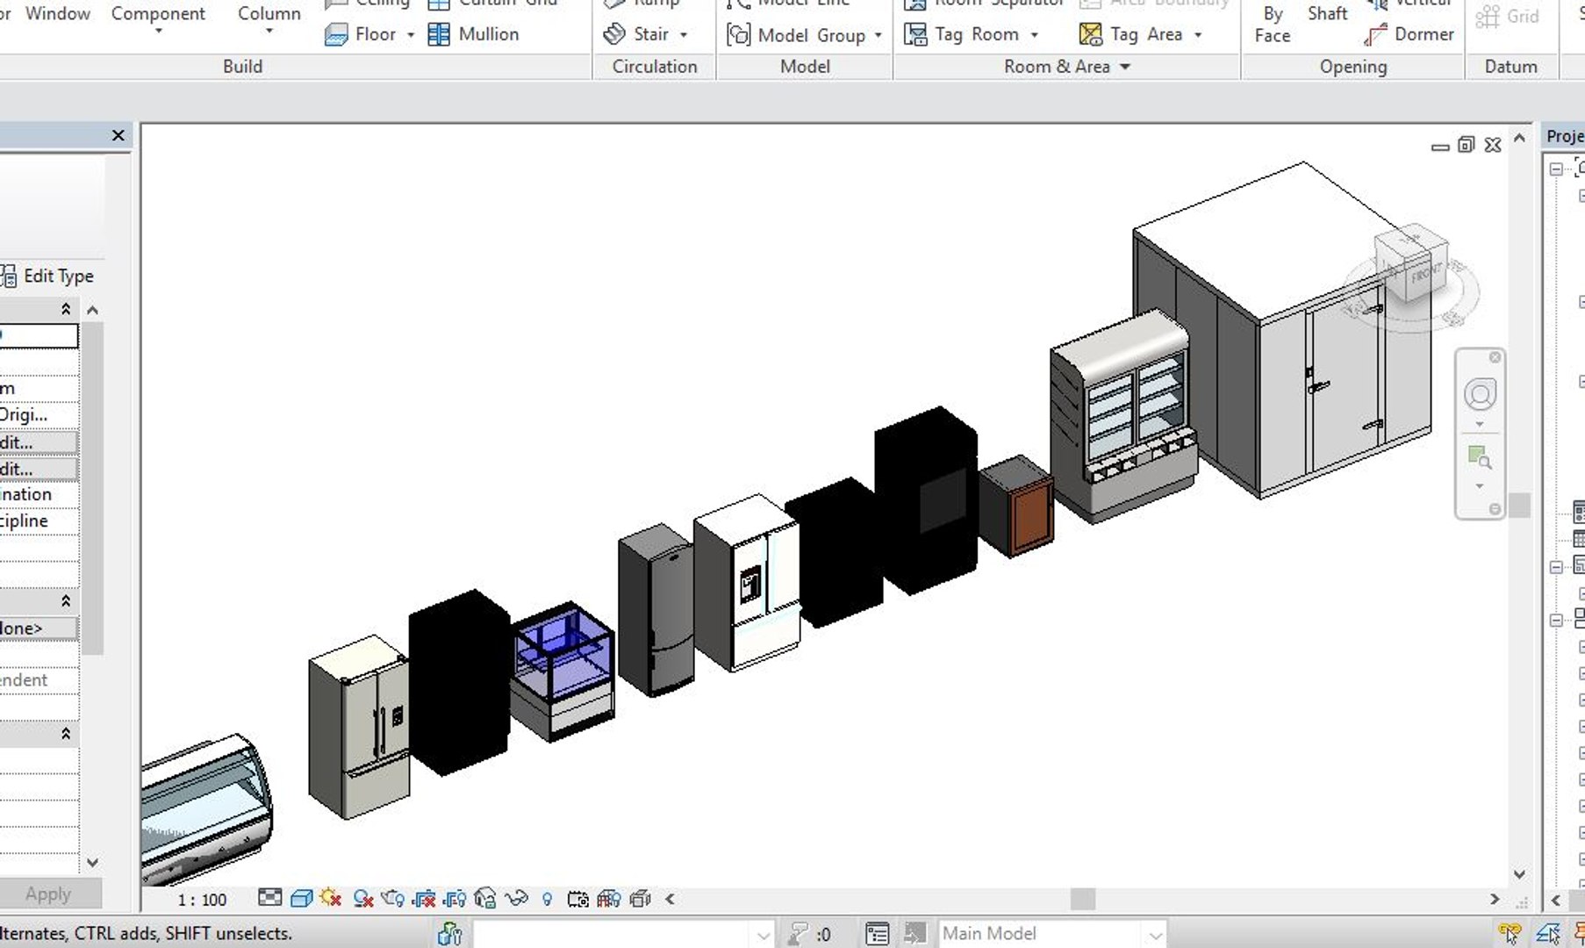Open Temporary View Properties icon
Image resolution: width=1585 pixels, height=948 pixels.
click(x=577, y=898)
